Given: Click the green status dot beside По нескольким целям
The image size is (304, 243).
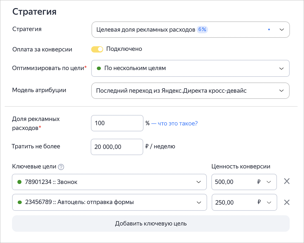Looking at the screenshot, I should coord(99,68).
